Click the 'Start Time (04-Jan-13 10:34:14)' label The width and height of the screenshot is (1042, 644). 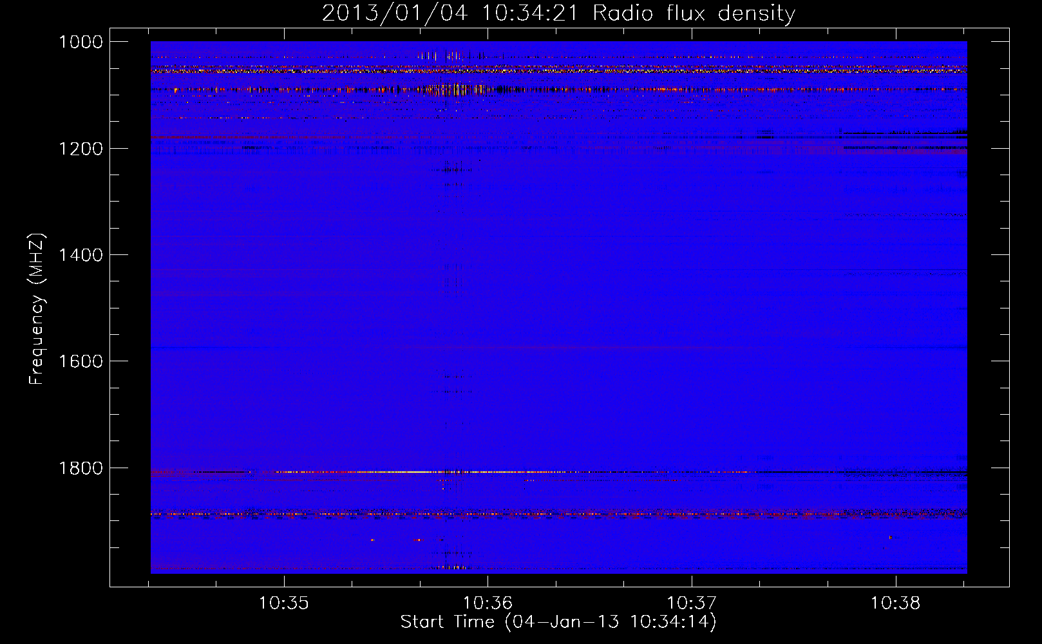[558, 621]
